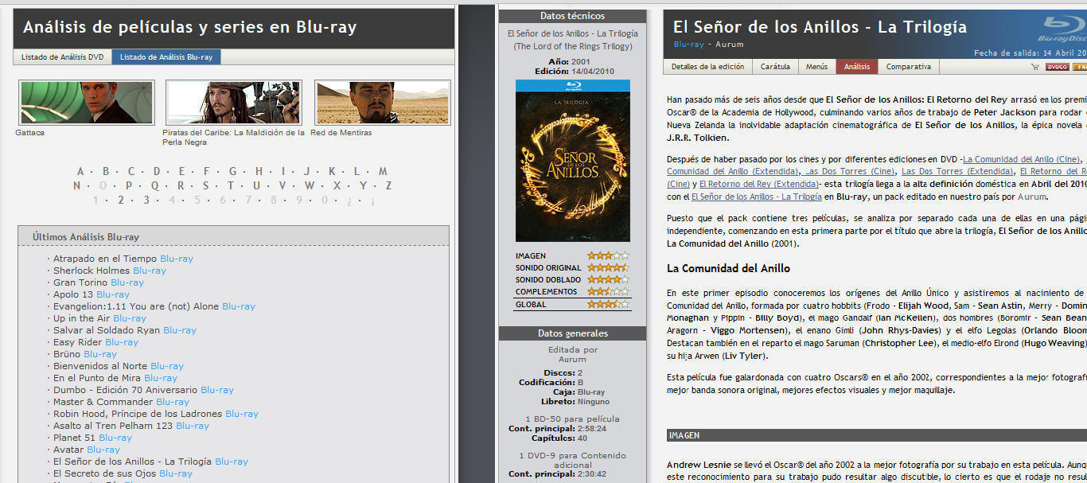Click the IMAGEN section bar in article
This screenshot has height=483, width=1087.
(x=877, y=435)
